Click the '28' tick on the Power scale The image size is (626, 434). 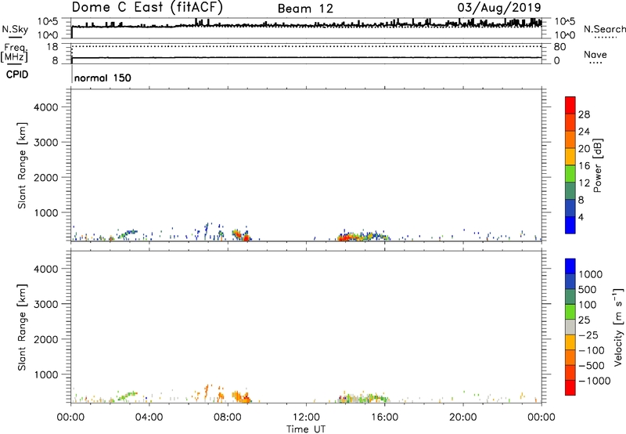pos(584,114)
